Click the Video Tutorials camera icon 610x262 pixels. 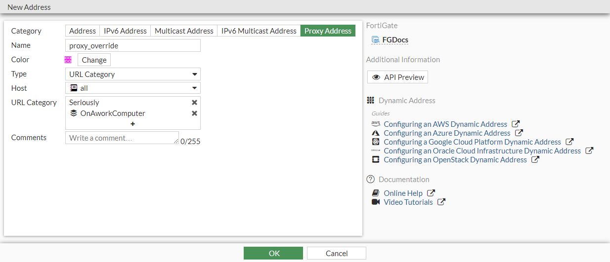376,202
